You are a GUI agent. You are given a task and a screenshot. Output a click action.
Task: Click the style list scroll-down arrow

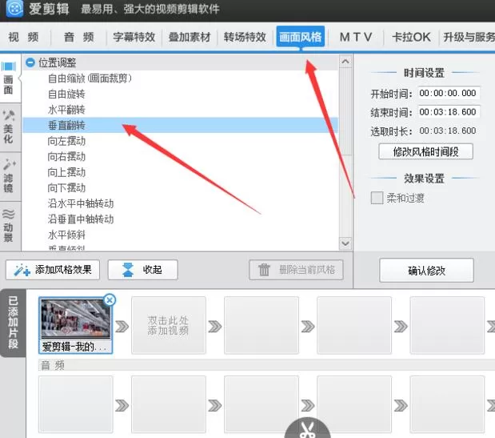point(345,243)
